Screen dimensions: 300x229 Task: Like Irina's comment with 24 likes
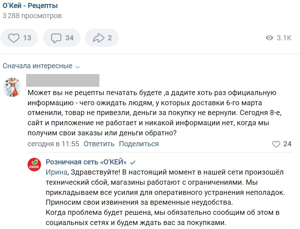276,144
